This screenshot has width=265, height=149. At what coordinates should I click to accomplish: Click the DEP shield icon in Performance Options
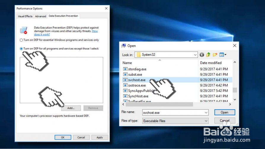(x=24, y=30)
